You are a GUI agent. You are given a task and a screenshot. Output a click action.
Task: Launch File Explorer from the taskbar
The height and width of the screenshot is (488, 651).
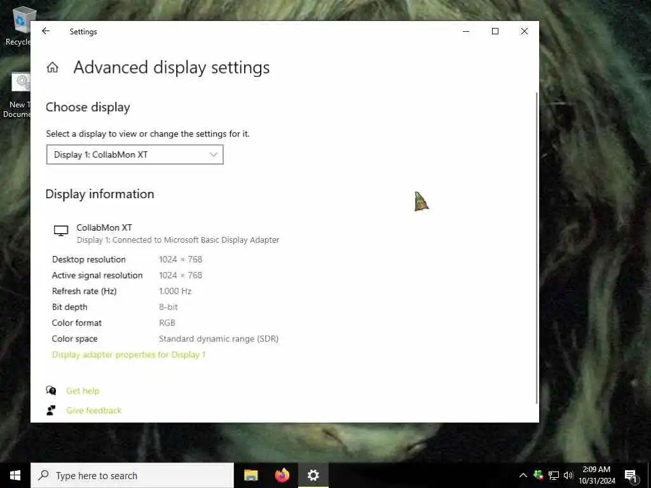pyautogui.click(x=250, y=475)
